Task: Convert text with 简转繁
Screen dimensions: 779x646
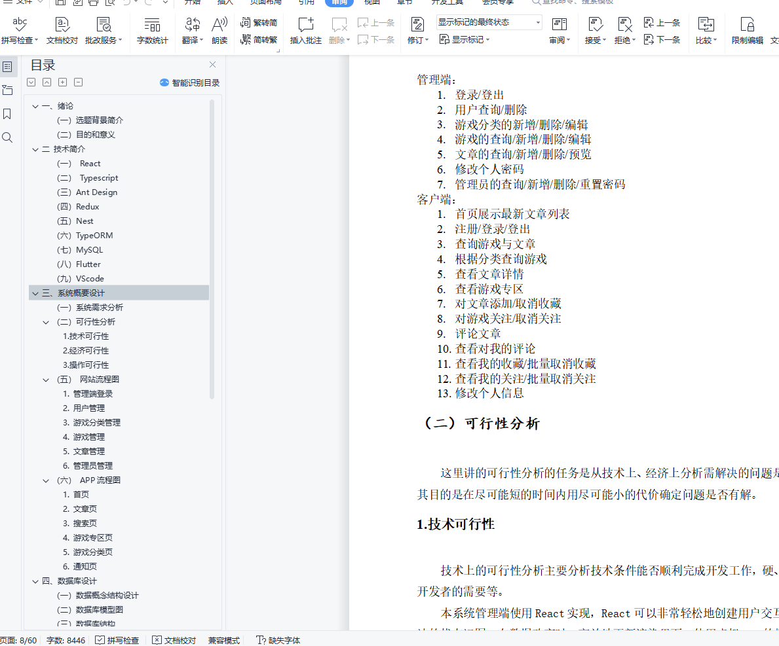Action: [259, 40]
